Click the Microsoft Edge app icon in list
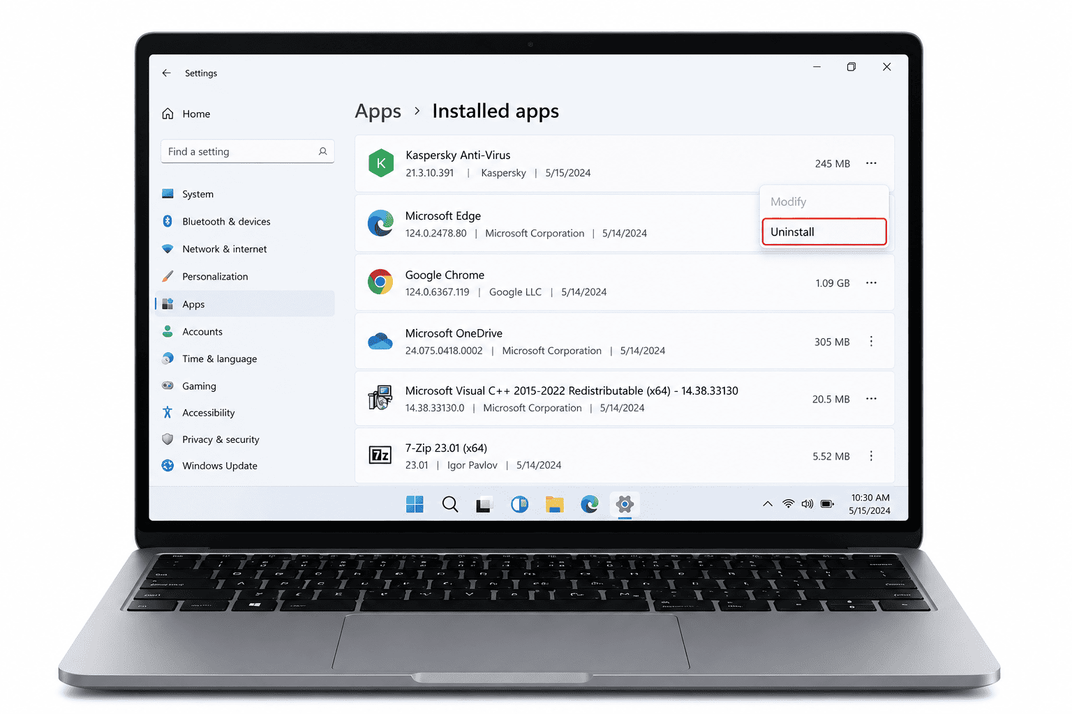Image resolution: width=1072 pixels, height=714 pixels. (x=380, y=223)
